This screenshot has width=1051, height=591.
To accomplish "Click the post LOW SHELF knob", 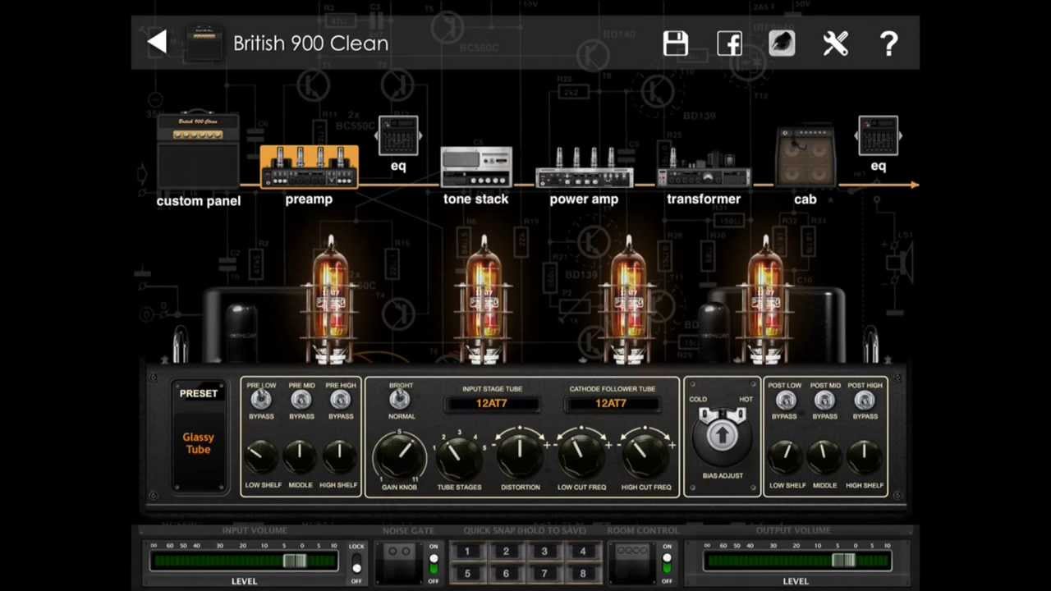I will click(787, 456).
